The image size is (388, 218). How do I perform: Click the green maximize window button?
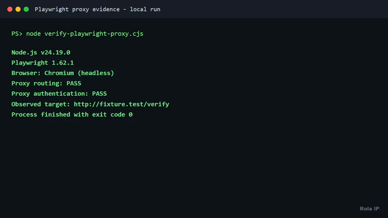click(26, 9)
